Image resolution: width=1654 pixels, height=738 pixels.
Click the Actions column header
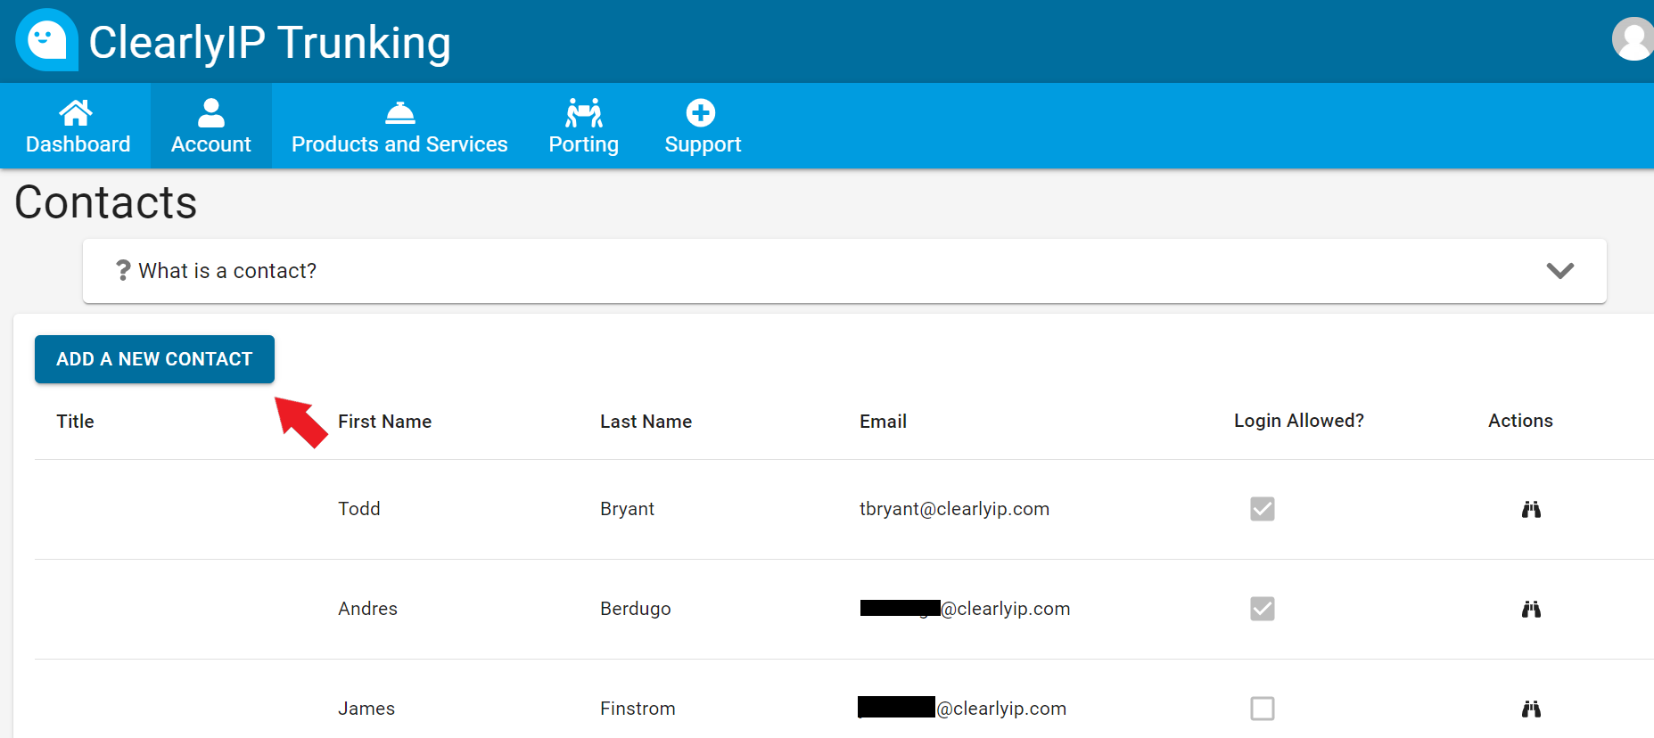(x=1520, y=421)
